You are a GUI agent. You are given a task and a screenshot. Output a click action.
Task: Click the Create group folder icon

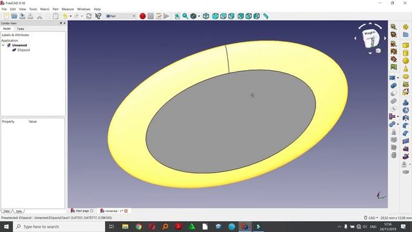[x=406, y=35]
